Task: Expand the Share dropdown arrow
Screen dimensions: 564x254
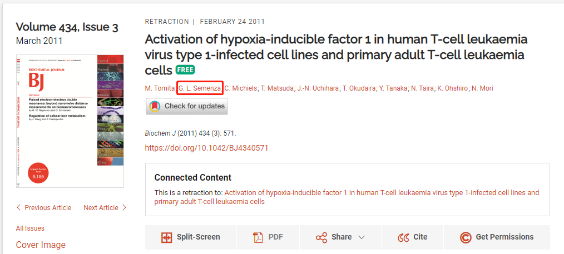Action: tap(362, 237)
